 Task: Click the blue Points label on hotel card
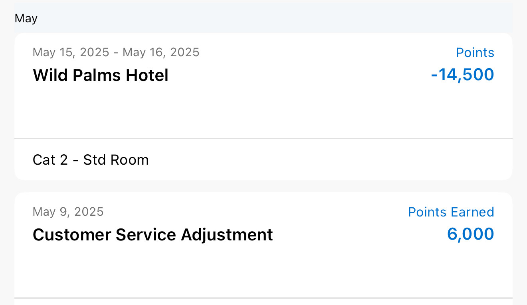475,53
